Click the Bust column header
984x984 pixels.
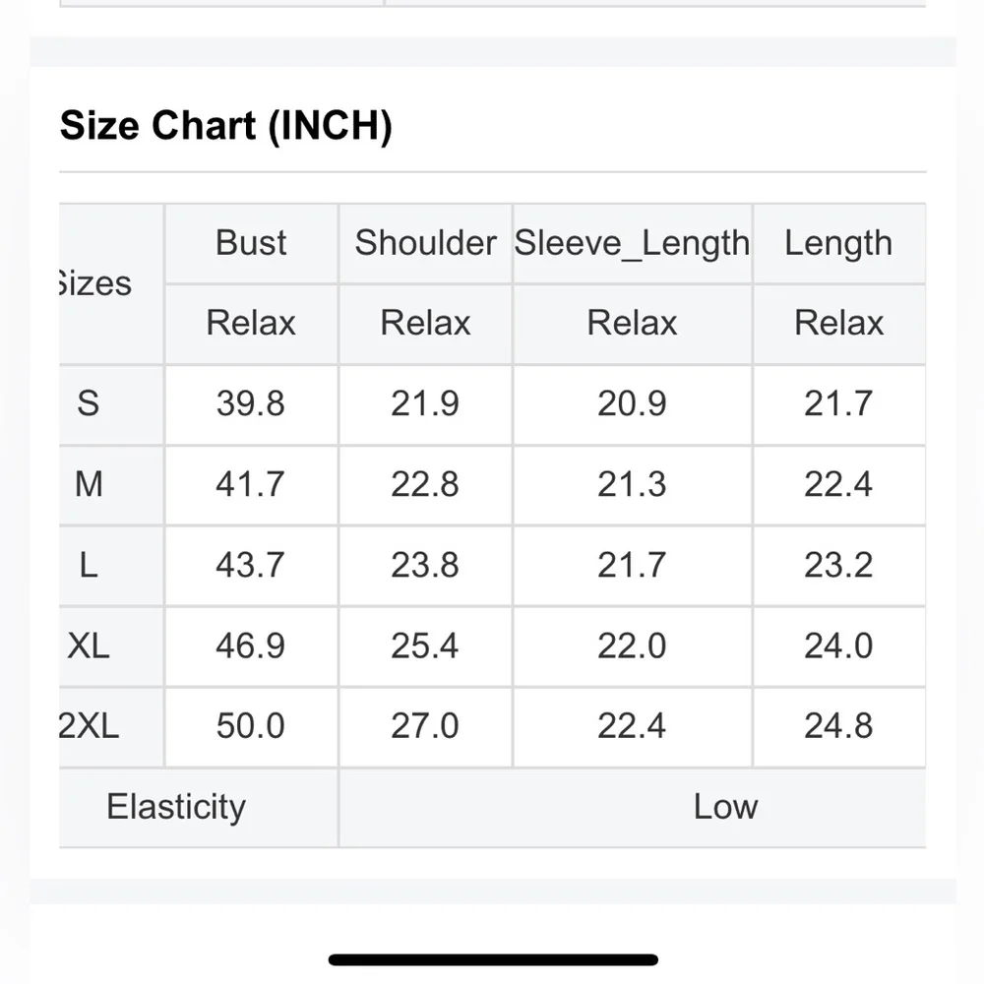[x=251, y=243]
